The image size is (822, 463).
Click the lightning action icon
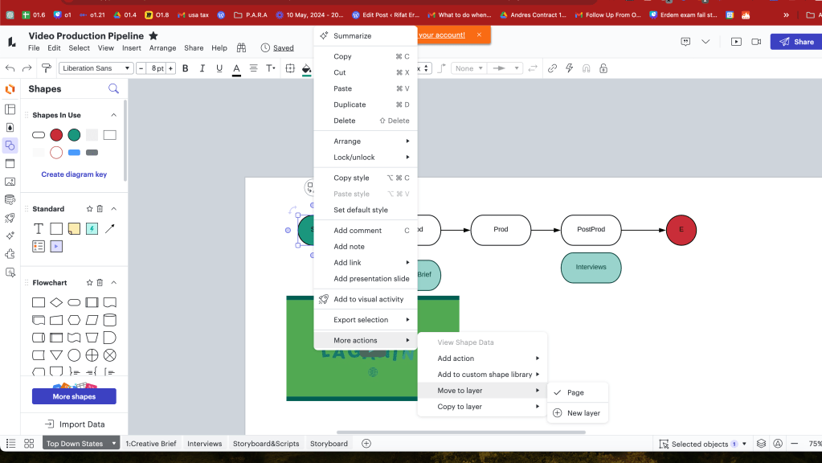(x=570, y=68)
